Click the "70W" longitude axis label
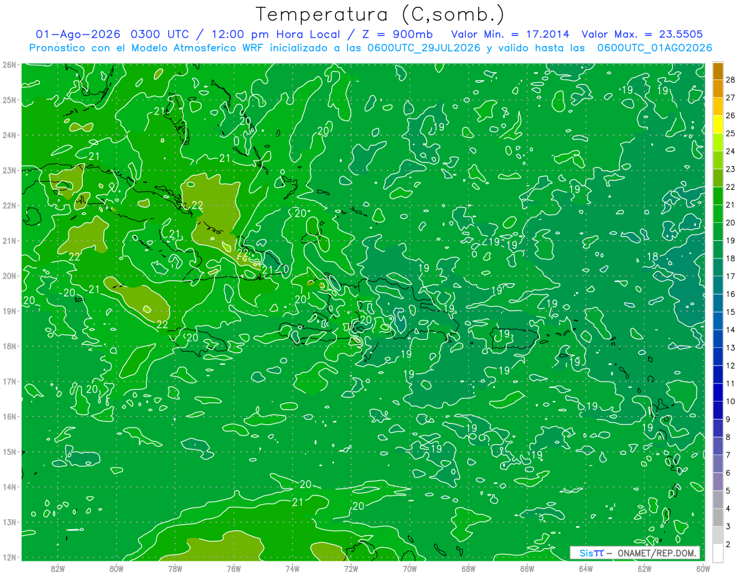The height and width of the screenshot is (577, 747). point(410,568)
